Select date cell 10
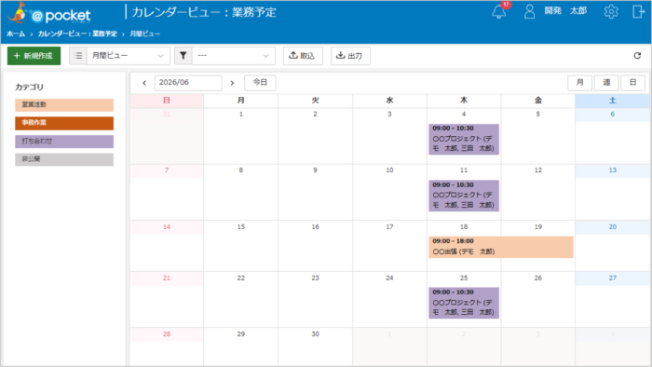Image resolution: width=652 pixels, height=367 pixels. 389,192
